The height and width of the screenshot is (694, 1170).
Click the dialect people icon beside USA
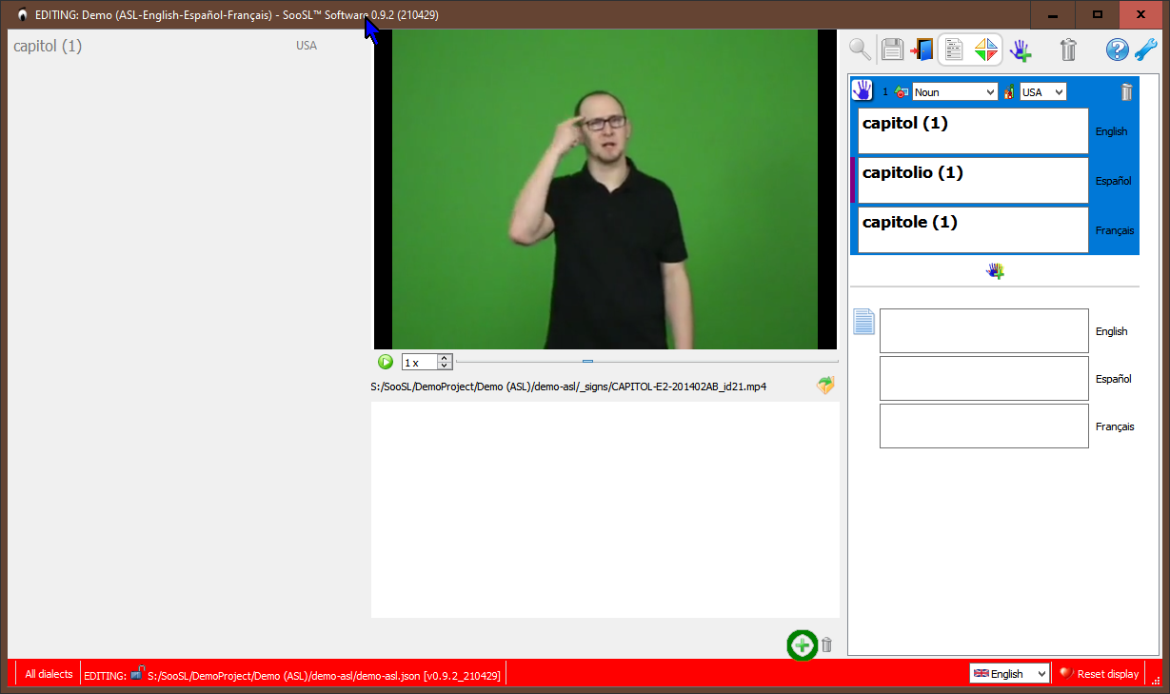[1009, 92]
